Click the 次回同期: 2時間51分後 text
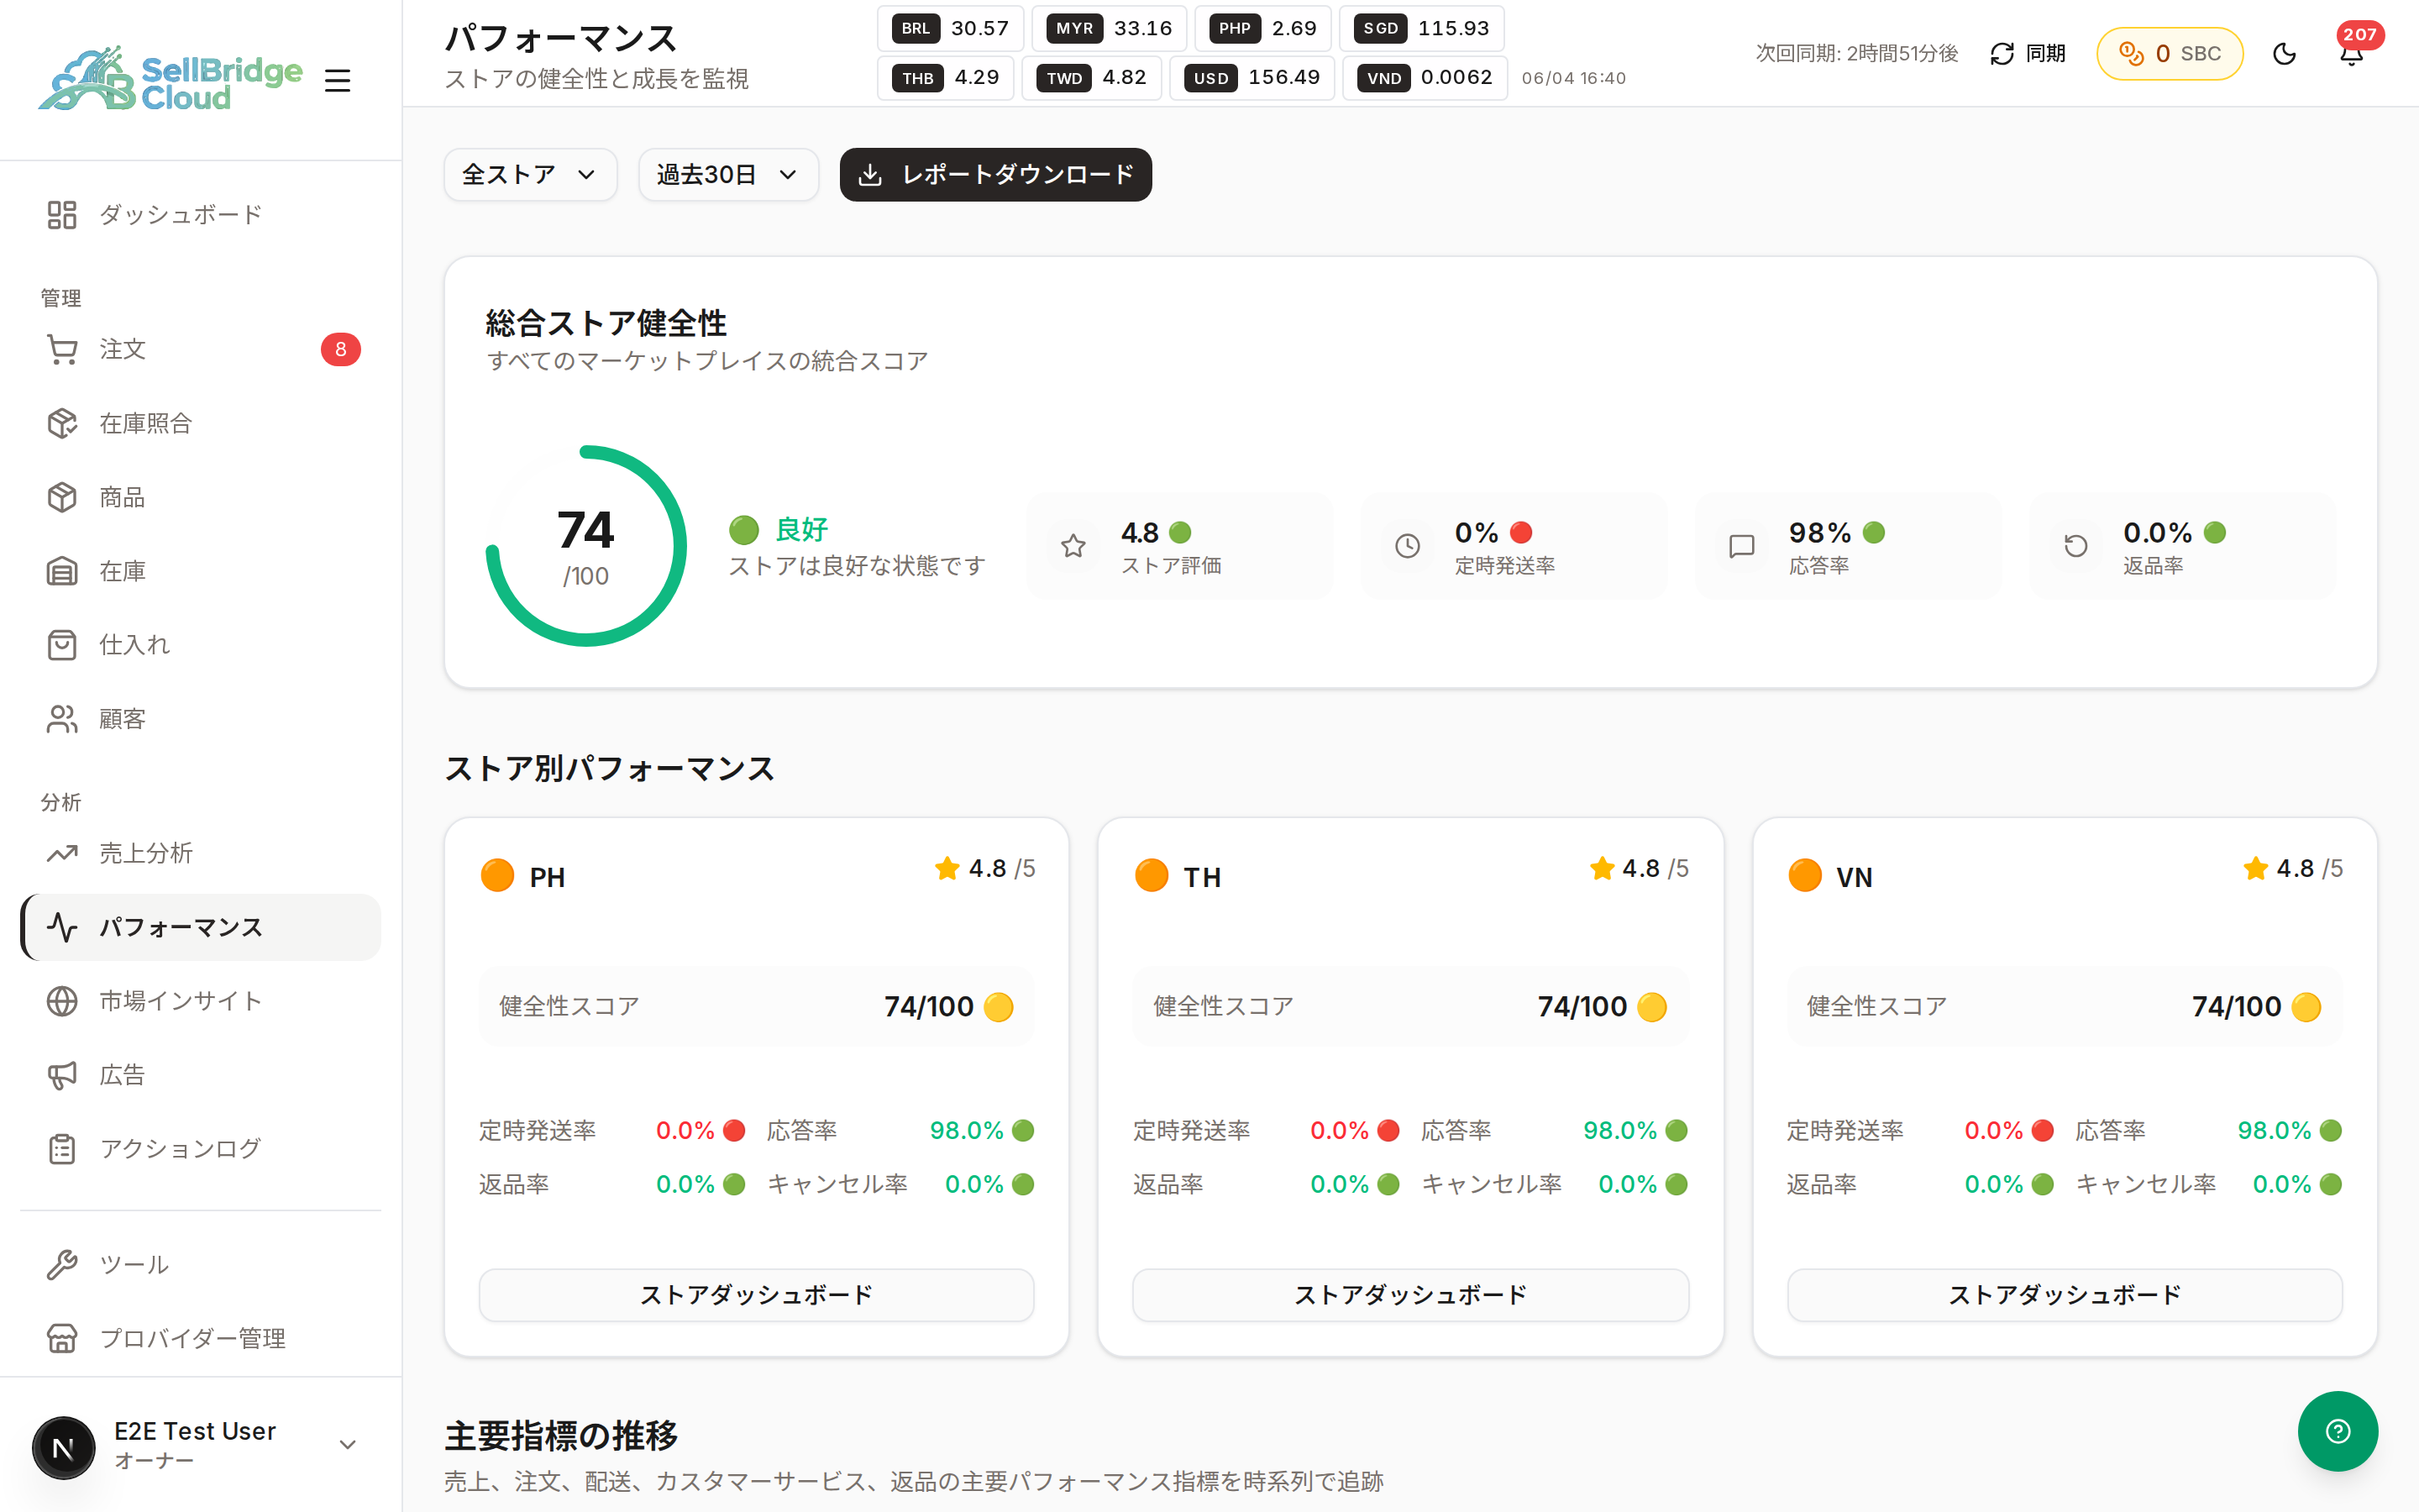 pyautogui.click(x=1857, y=54)
